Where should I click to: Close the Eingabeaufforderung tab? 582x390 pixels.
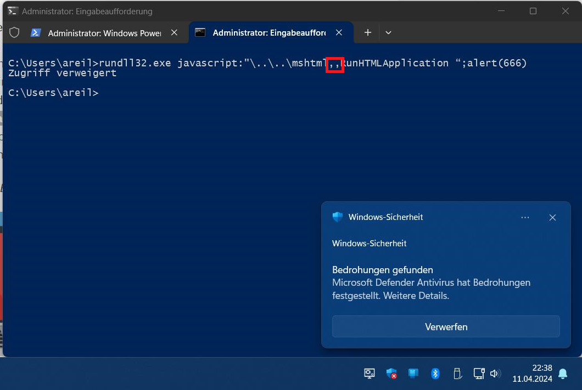tap(339, 32)
